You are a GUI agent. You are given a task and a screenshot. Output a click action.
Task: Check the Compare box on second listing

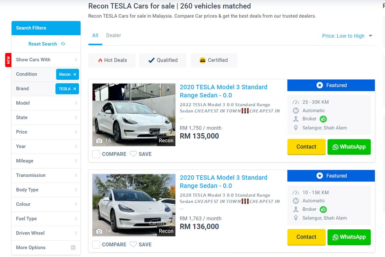coord(96,245)
